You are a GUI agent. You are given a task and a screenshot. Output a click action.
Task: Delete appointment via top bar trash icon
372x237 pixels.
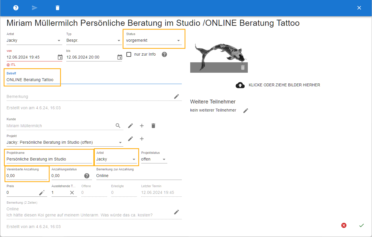point(58,8)
